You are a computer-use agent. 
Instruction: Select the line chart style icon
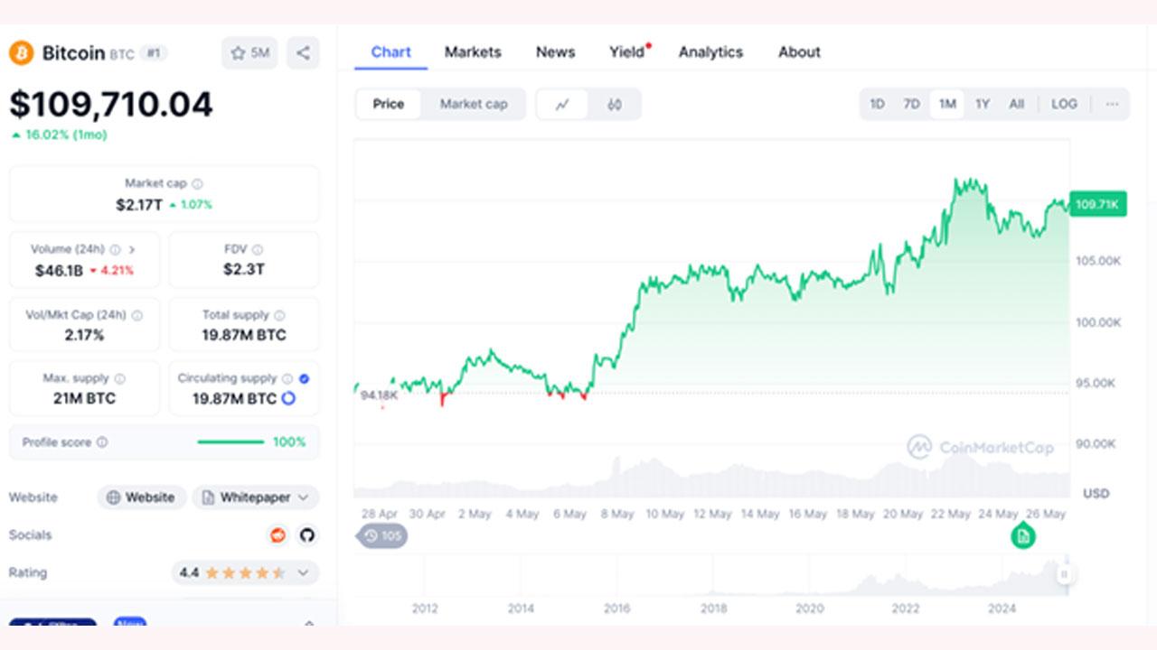click(x=562, y=104)
